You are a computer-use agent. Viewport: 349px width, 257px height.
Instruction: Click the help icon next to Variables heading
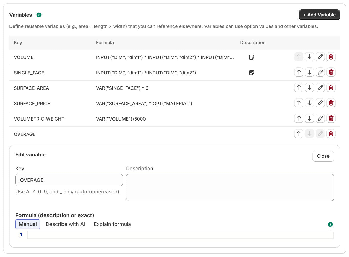pos(39,15)
